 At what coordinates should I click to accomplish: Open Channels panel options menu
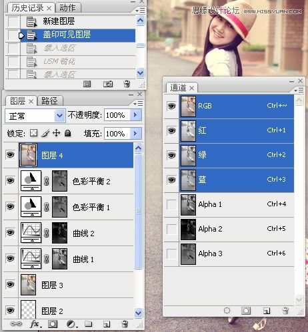tap(299, 90)
